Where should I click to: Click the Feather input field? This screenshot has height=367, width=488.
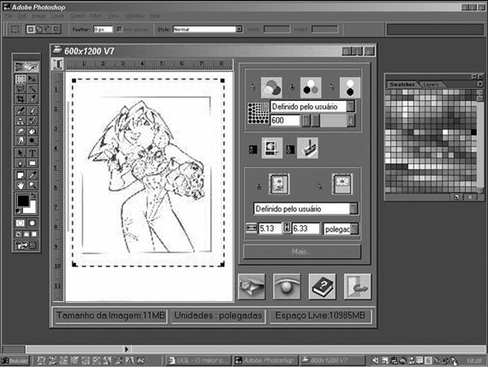(103, 29)
